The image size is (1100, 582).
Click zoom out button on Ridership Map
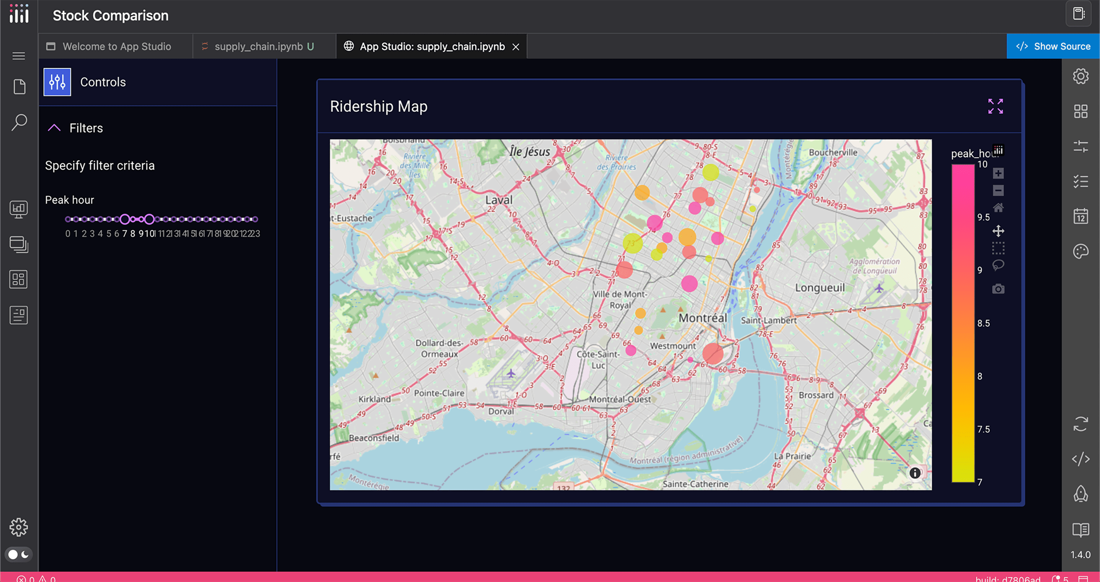point(997,189)
